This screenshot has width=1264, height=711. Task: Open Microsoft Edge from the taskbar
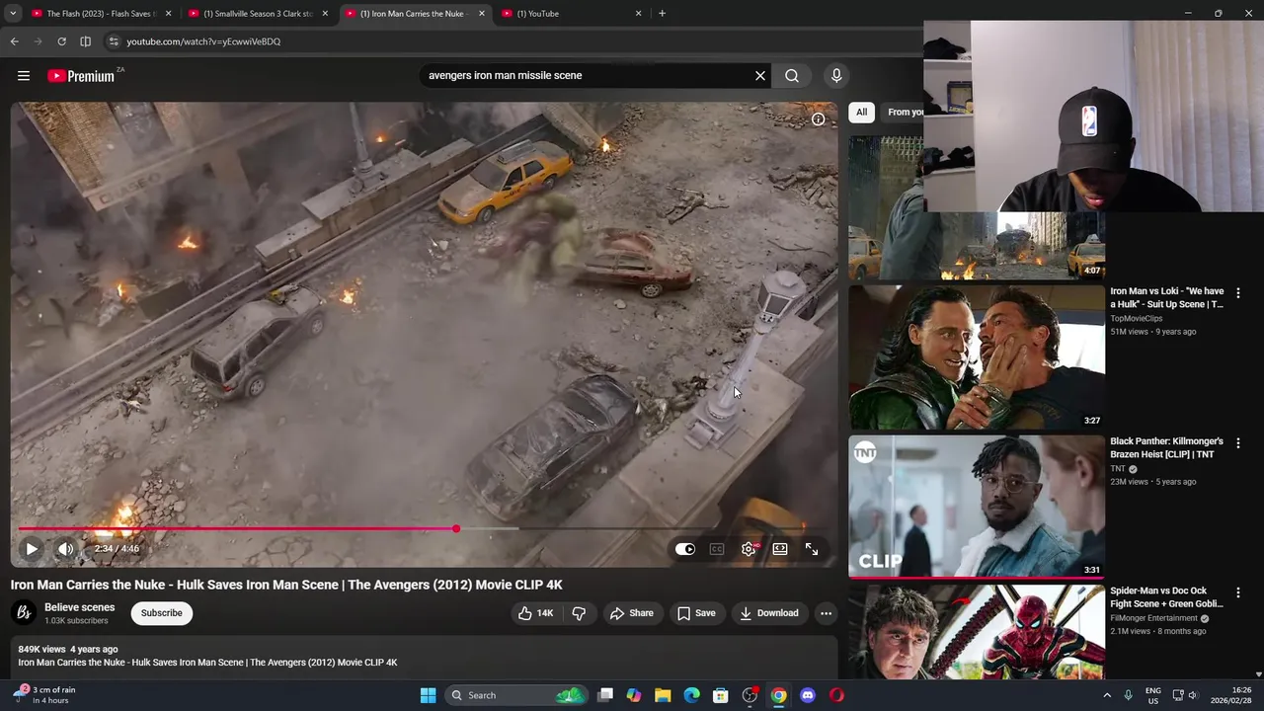pyautogui.click(x=691, y=695)
